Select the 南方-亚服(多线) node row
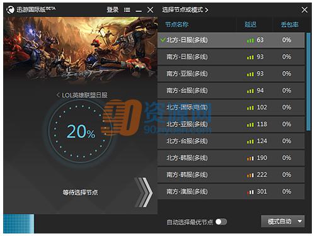The height and width of the screenshot is (236, 315). (231, 74)
